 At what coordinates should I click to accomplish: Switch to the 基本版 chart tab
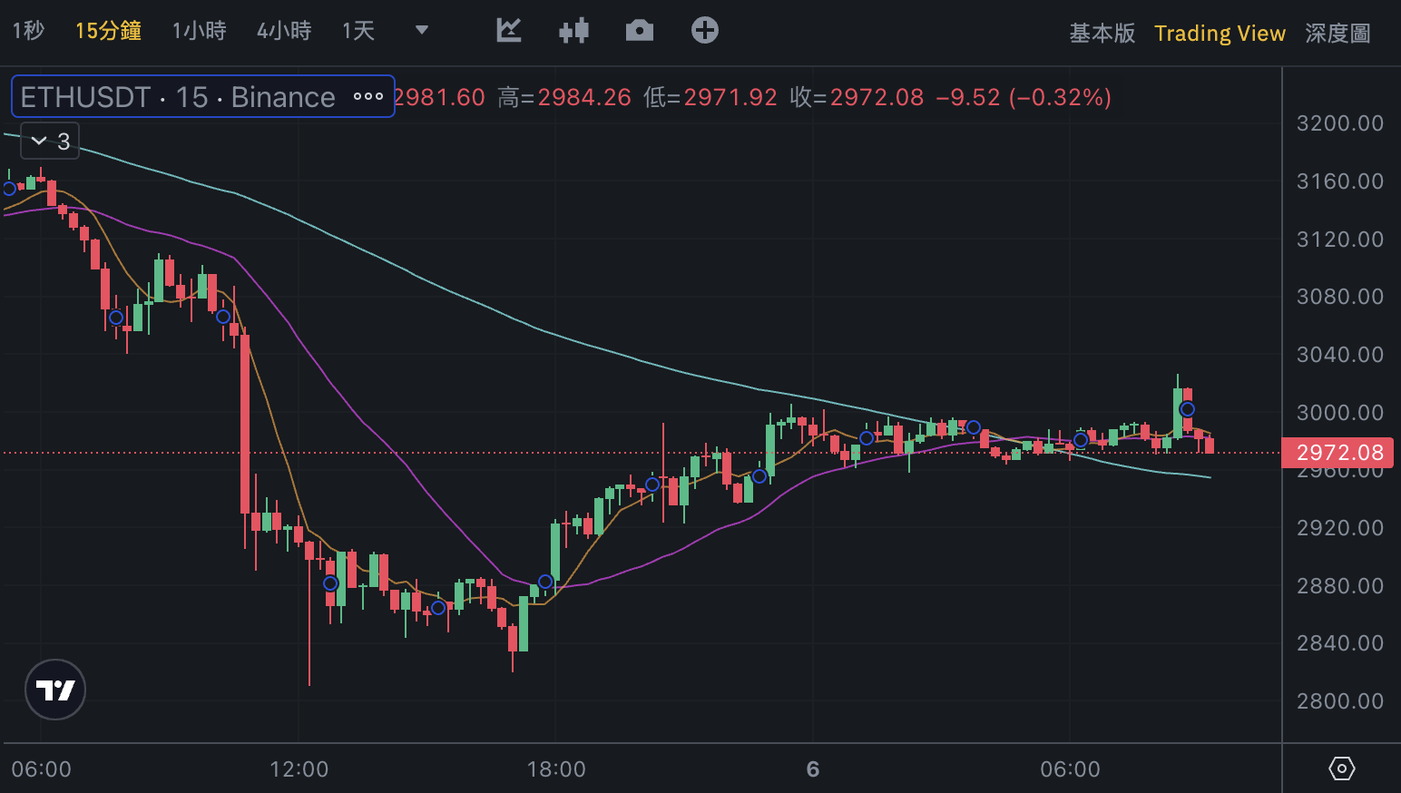pyautogui.click(x=1102, y=34)
